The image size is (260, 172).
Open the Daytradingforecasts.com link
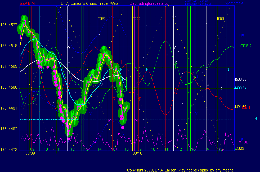tap(150, 3)
